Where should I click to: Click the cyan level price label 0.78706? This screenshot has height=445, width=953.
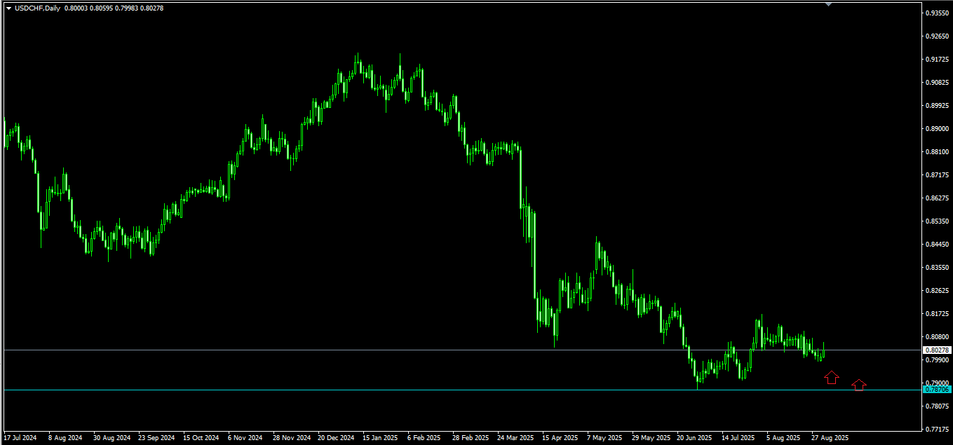click(937, 389)
